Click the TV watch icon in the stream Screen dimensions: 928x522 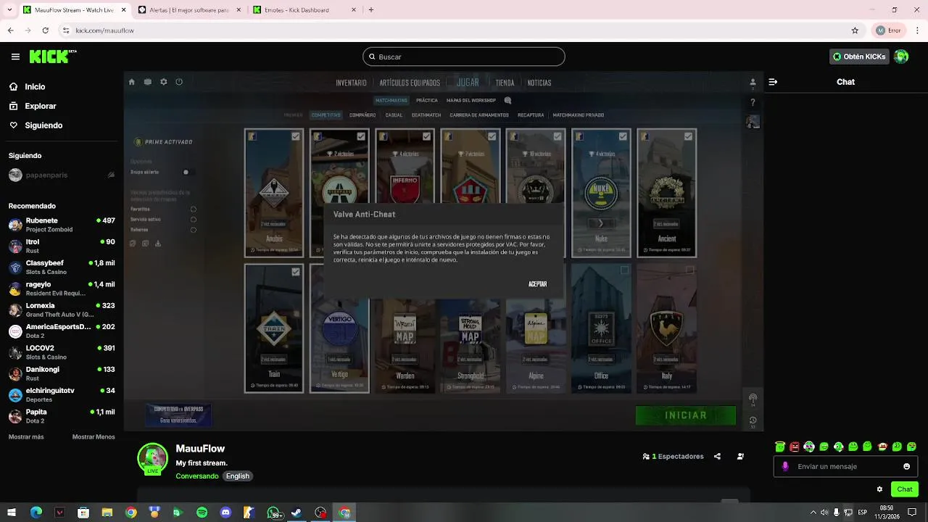point(148,82)
